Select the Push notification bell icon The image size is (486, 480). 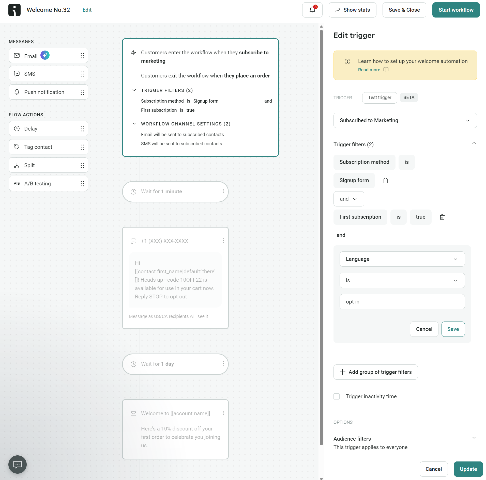click(x=17, y=92)
